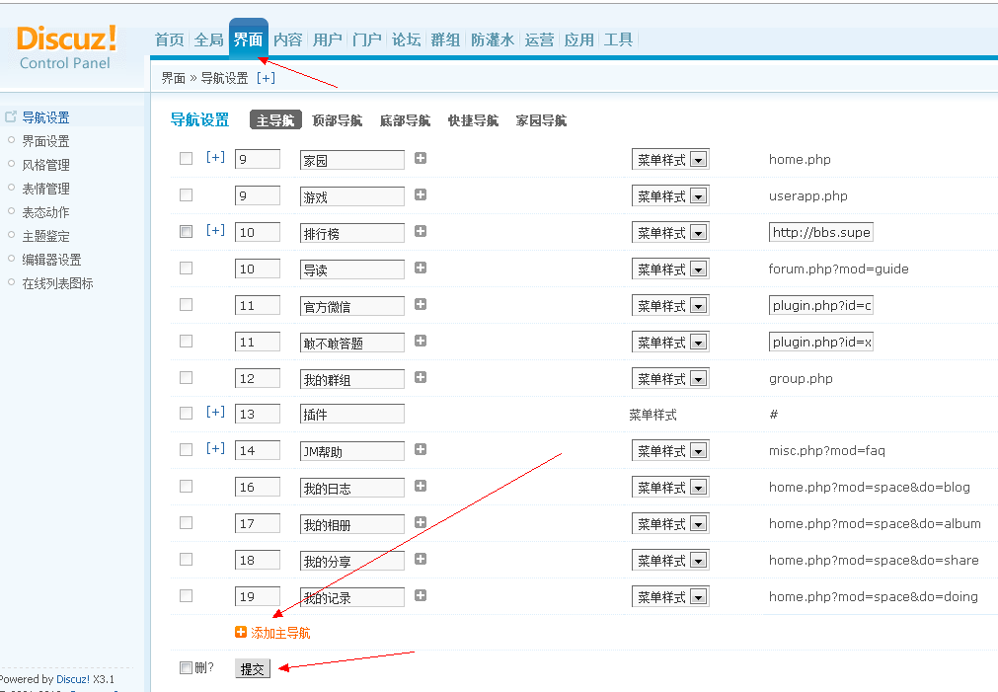Click the plus icon next to 我的分享 name
Viewport: 998px width, 692px height.
(x=421, y=559)
